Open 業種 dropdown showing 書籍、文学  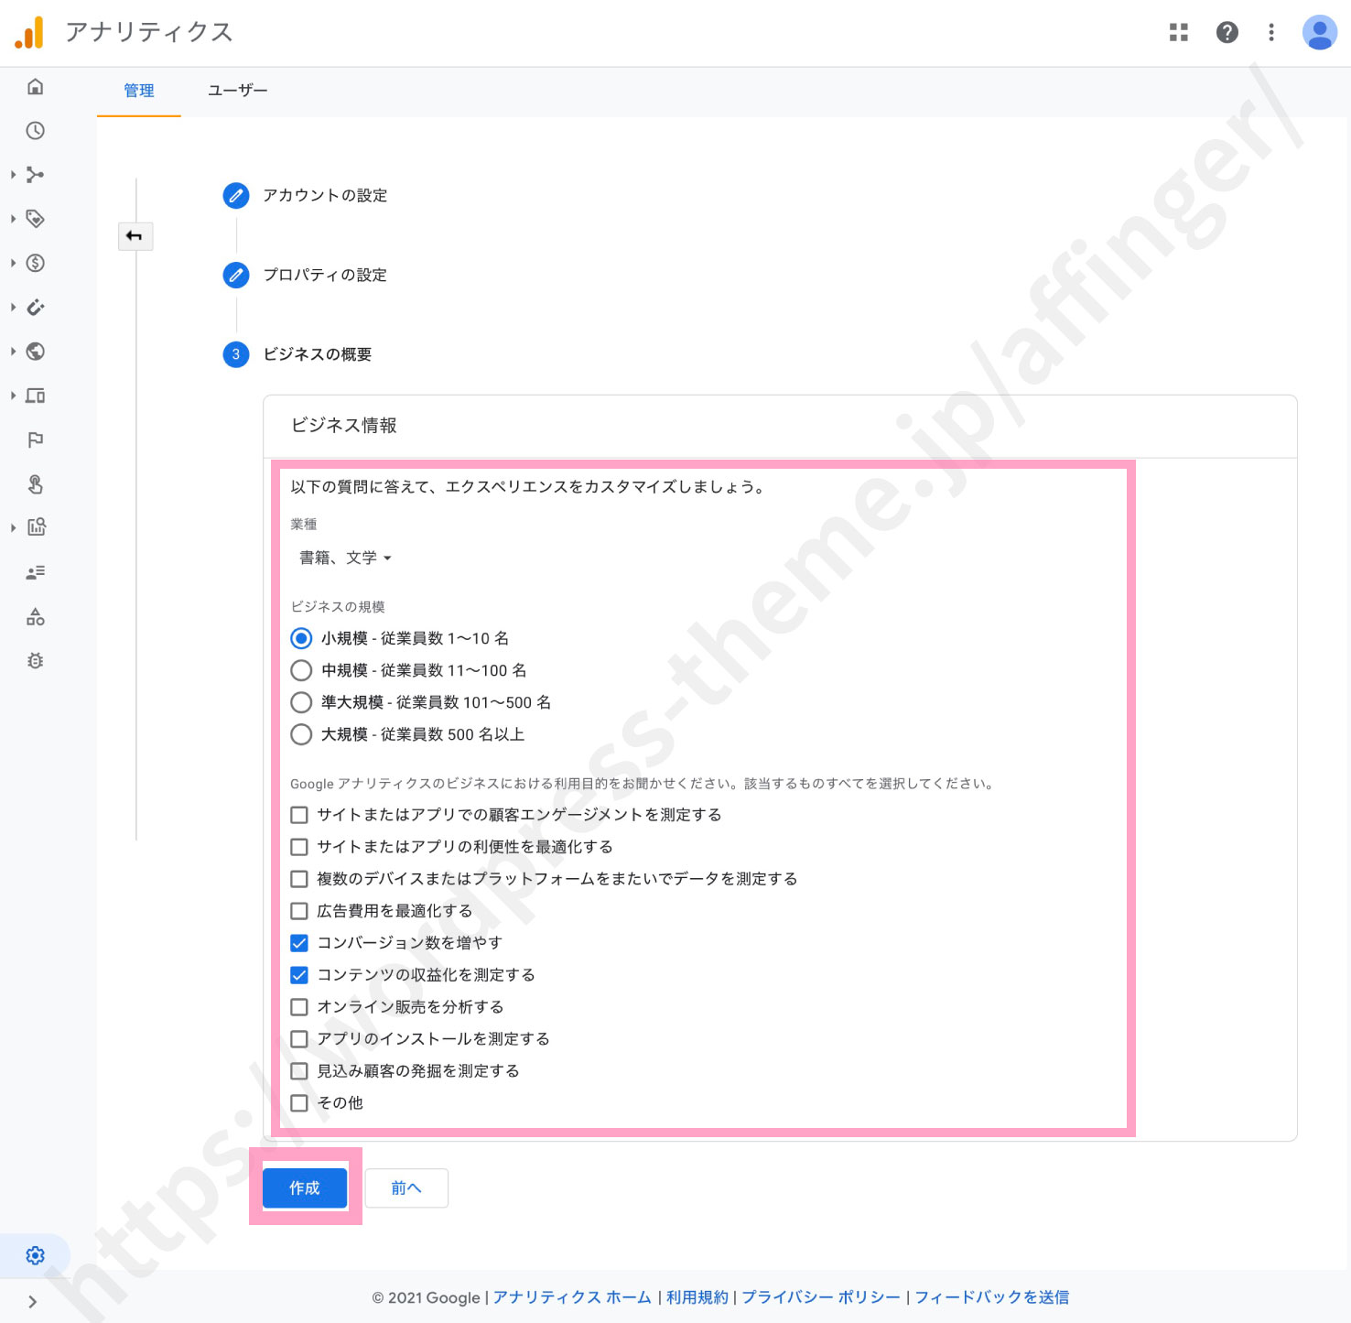coord(346,558)
